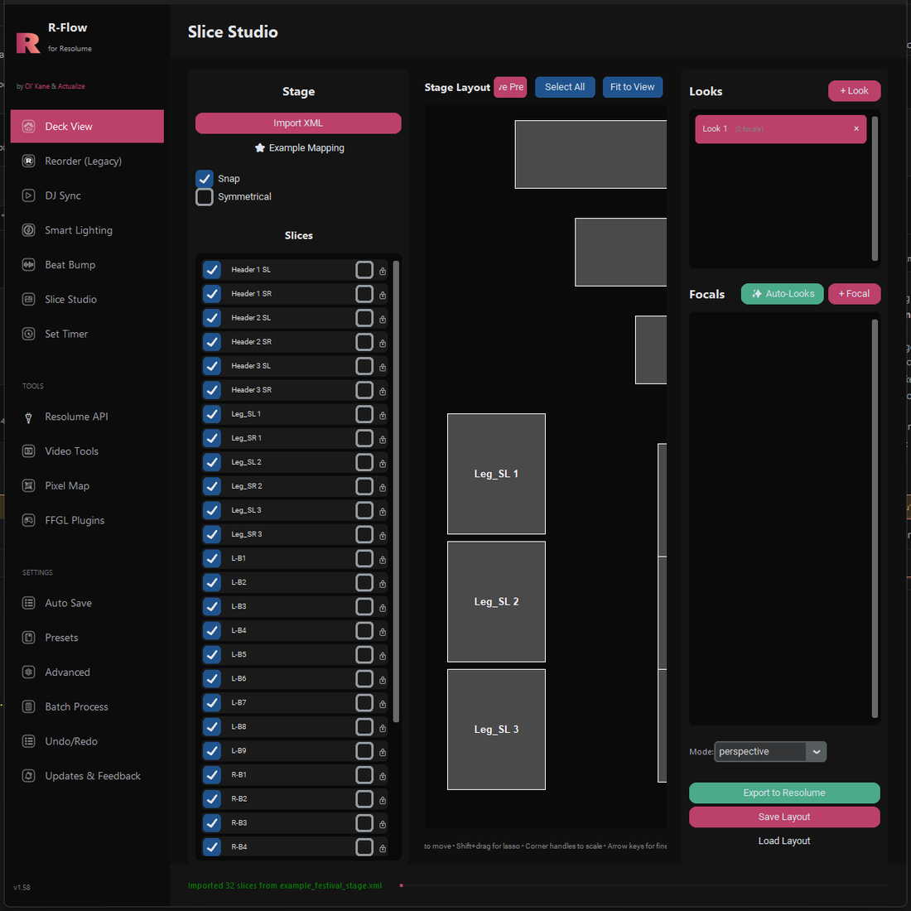Click the lock icon for Header 1 SL
Viewport: 911px width, 911px height.
coord(383,271)
